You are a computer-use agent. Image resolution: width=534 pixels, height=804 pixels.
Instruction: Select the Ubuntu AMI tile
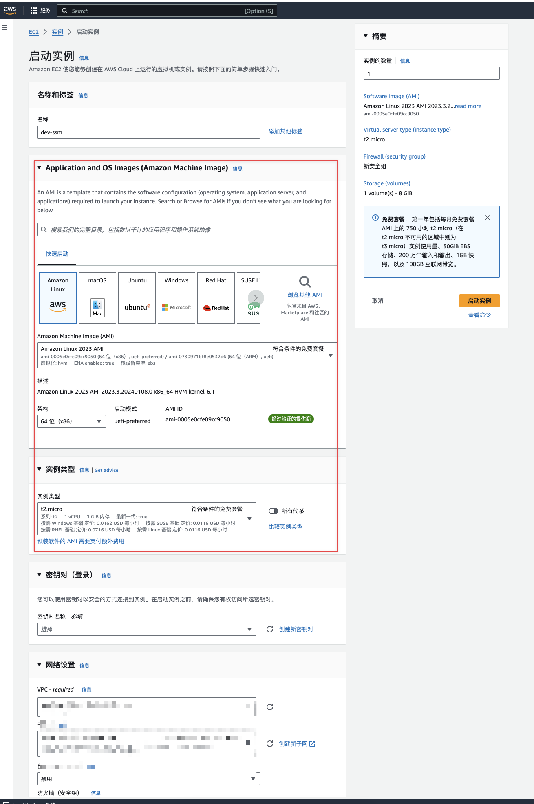[x=137, y=298]
